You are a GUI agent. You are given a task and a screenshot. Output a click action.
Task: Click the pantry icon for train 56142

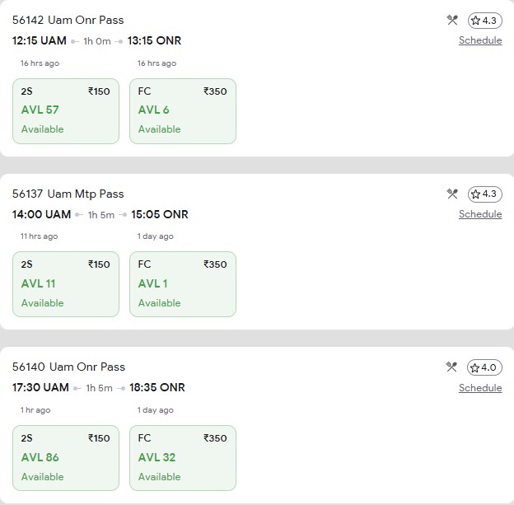pos(451,21)
